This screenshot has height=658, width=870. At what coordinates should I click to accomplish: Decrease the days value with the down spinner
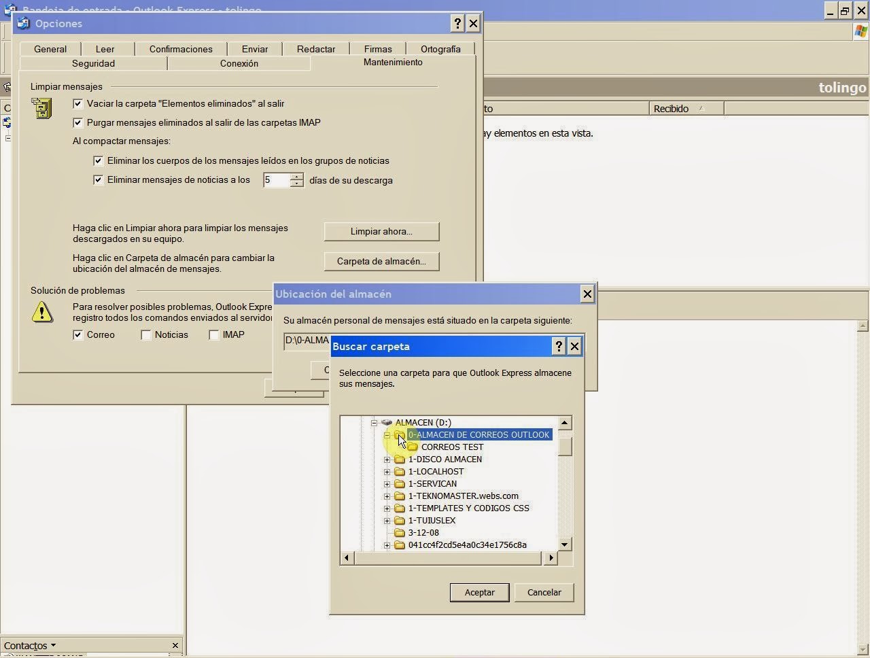(x=296, y=184)
